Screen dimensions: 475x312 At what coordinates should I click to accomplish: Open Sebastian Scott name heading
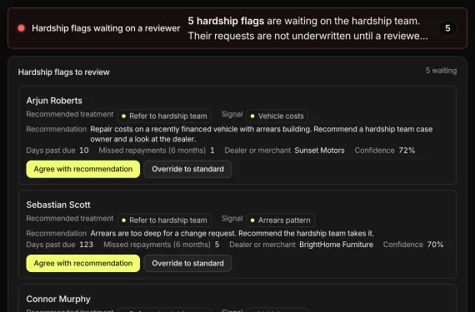pos(58,205)
